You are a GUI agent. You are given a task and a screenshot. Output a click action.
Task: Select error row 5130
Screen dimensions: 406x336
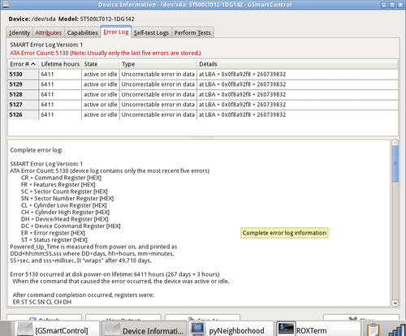203,74
